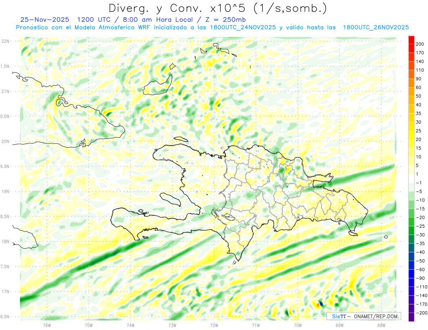The width and height of the screenshot is (428, 330).
Task: Select the colorbar value "-5"
Action: (x=419, y=192)
